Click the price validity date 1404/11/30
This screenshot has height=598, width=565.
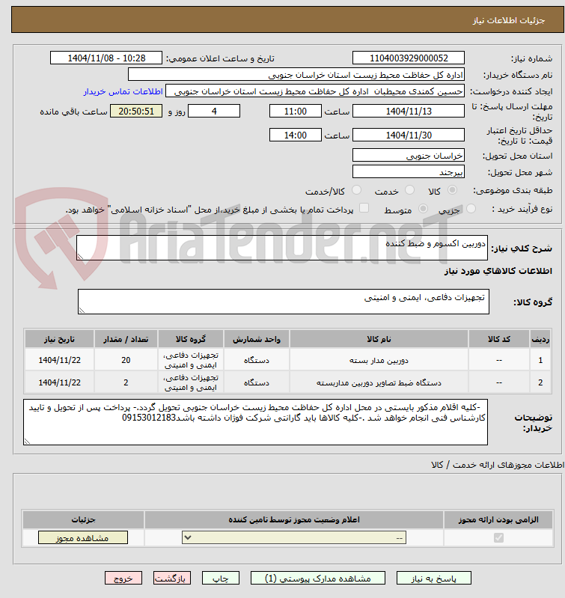[409, 135]
